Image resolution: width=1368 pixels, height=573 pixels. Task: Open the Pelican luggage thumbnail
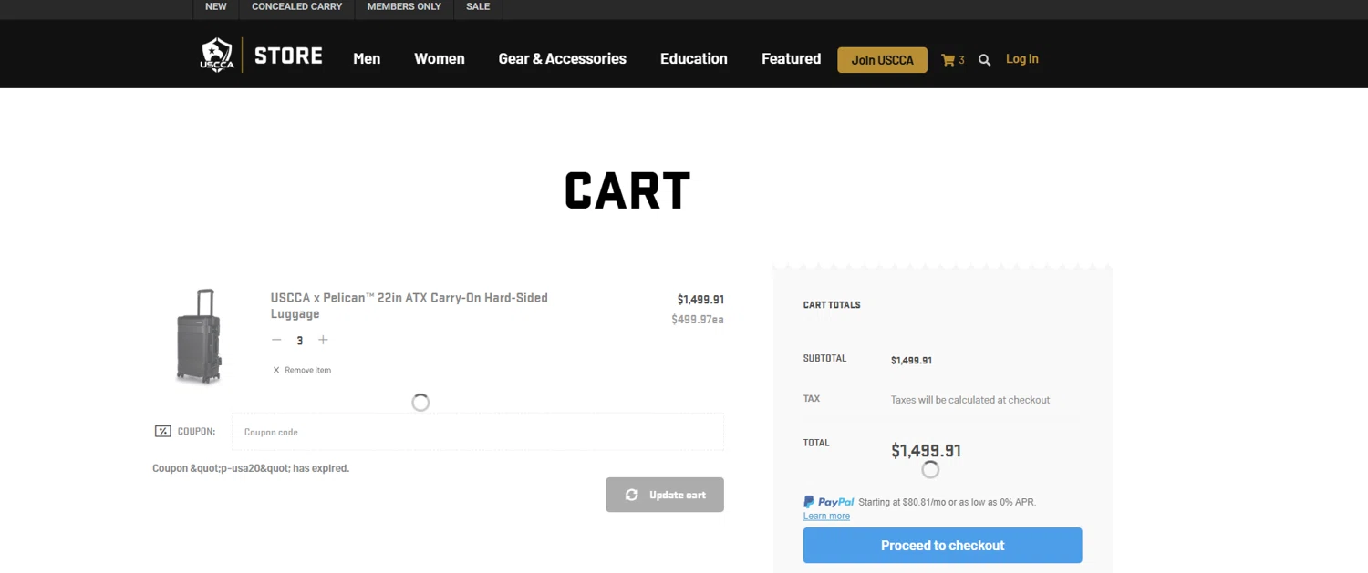(199, 336)
